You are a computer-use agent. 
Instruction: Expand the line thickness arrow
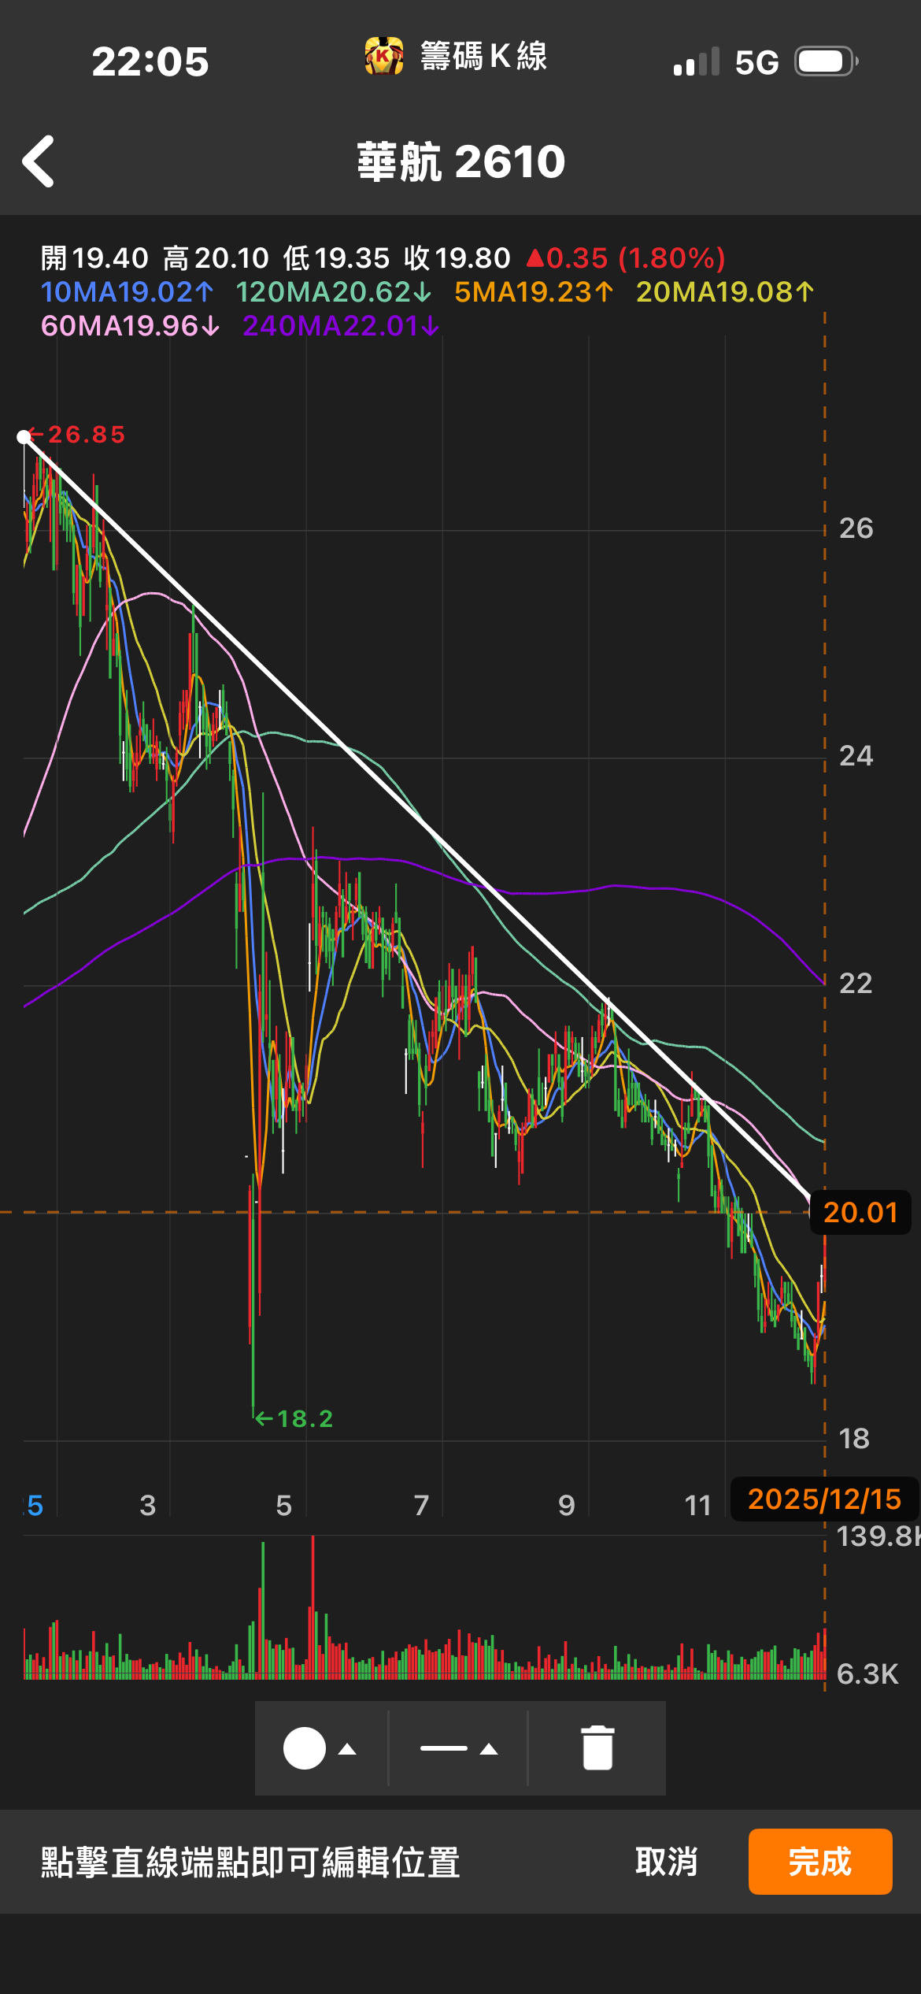[489, 1749]
